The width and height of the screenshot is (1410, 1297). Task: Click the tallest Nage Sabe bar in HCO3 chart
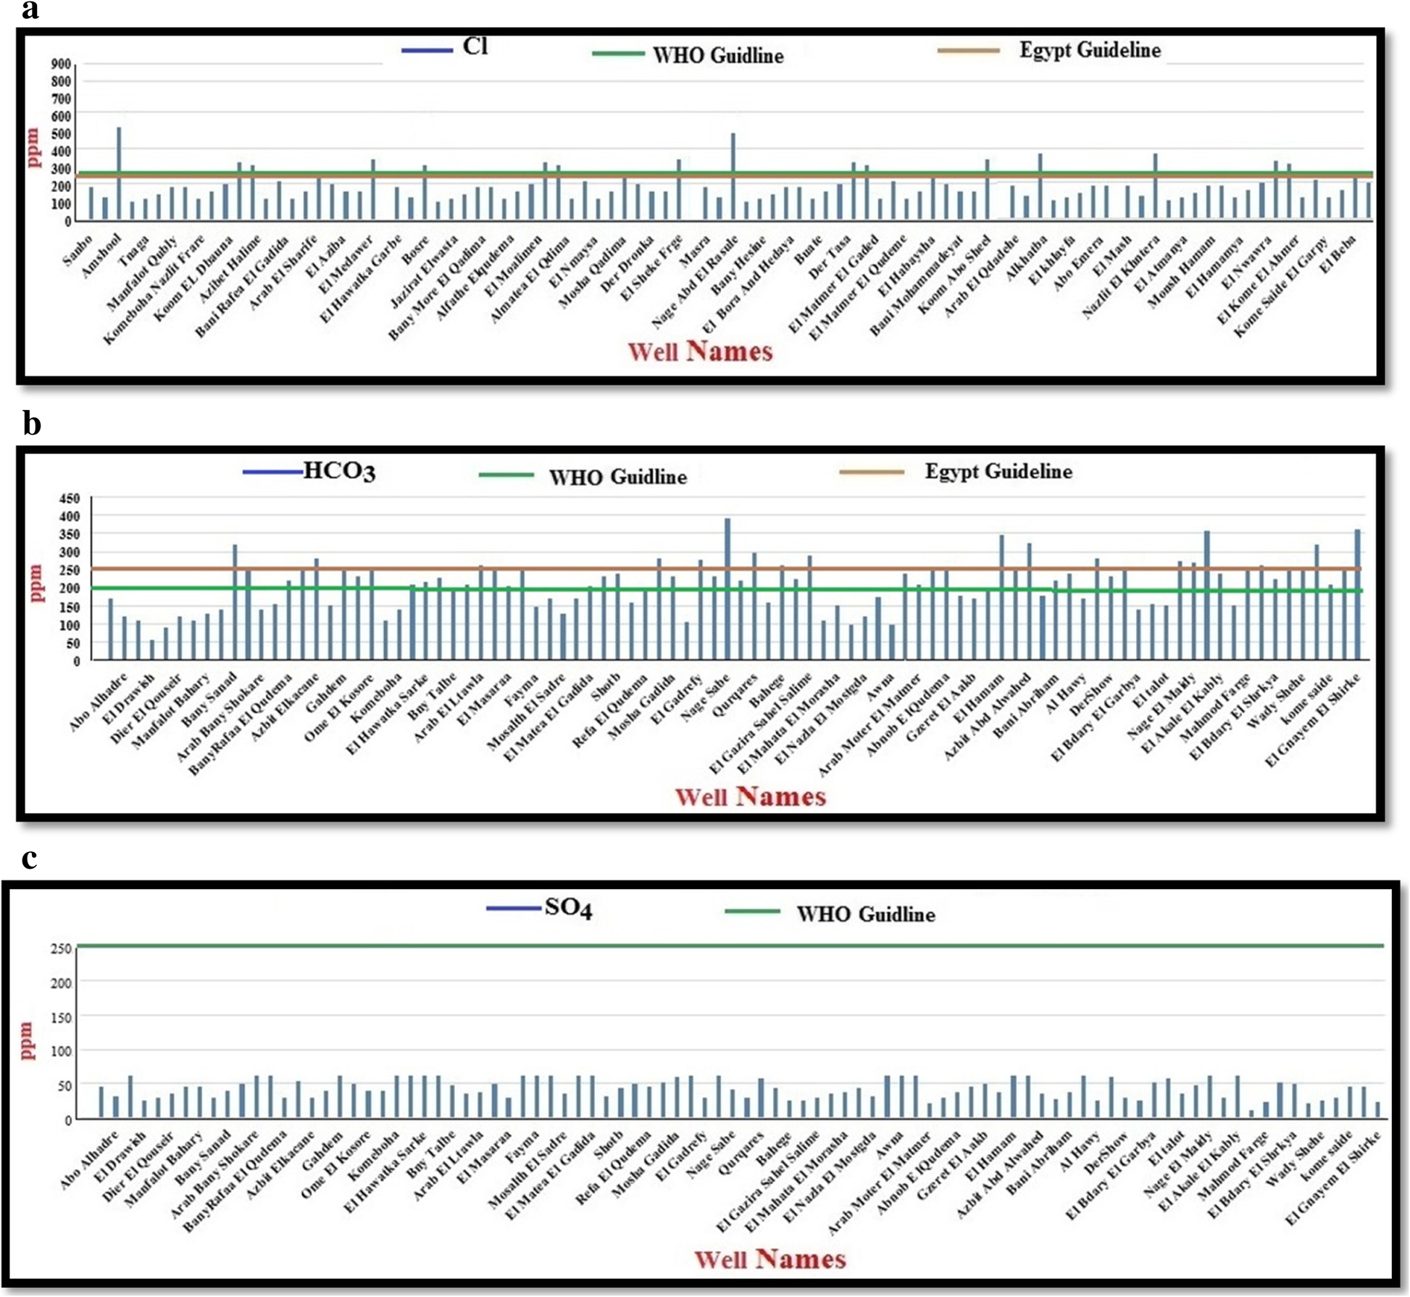(x=727, y=588)
